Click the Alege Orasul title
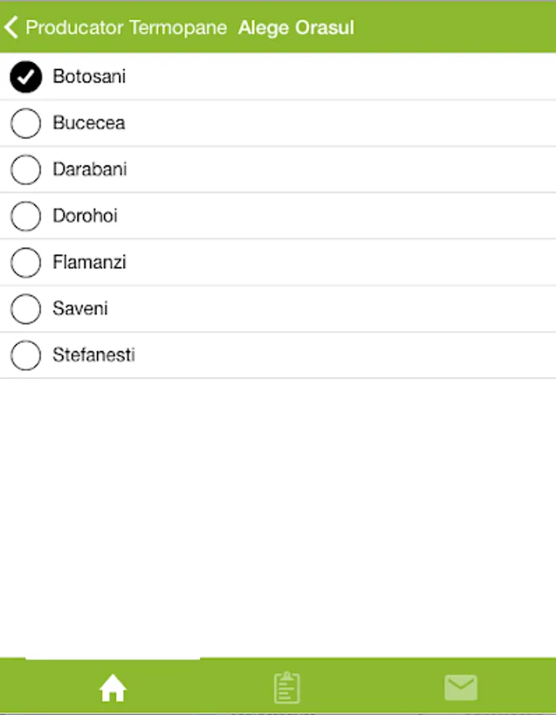 pos(296,28)
